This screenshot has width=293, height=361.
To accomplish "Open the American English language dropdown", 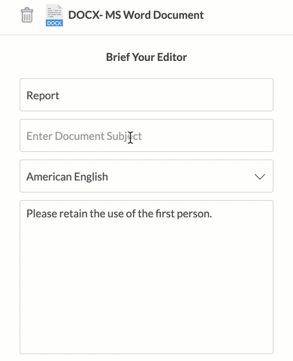I will [x=146, y=176].
